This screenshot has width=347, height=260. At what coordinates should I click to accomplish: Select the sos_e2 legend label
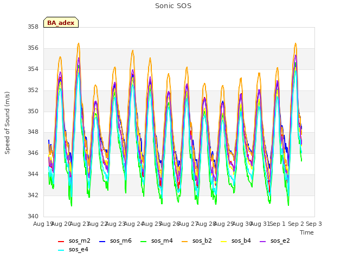[x=280, y=240]
